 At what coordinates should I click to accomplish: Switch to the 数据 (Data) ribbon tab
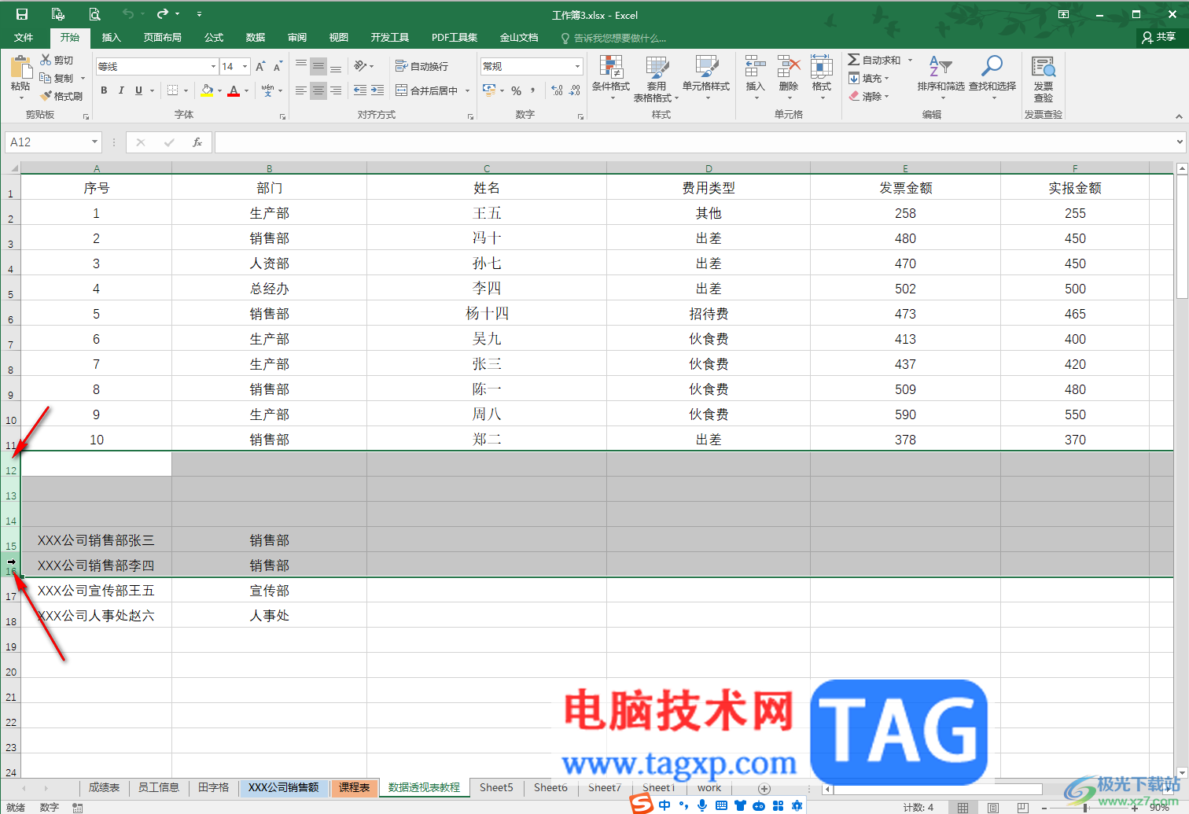(256, 38)
